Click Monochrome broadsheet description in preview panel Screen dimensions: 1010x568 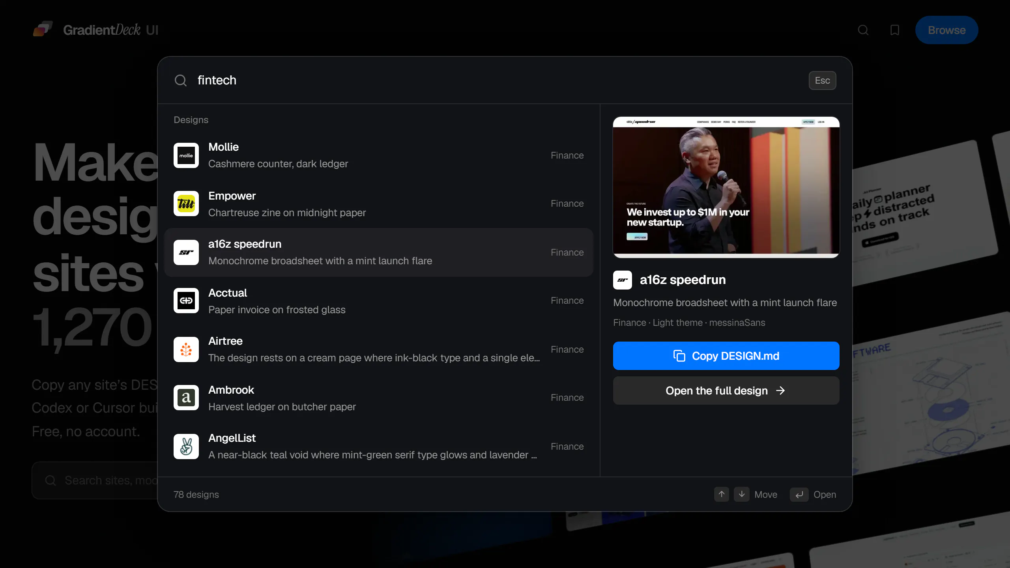coord(725,303)
